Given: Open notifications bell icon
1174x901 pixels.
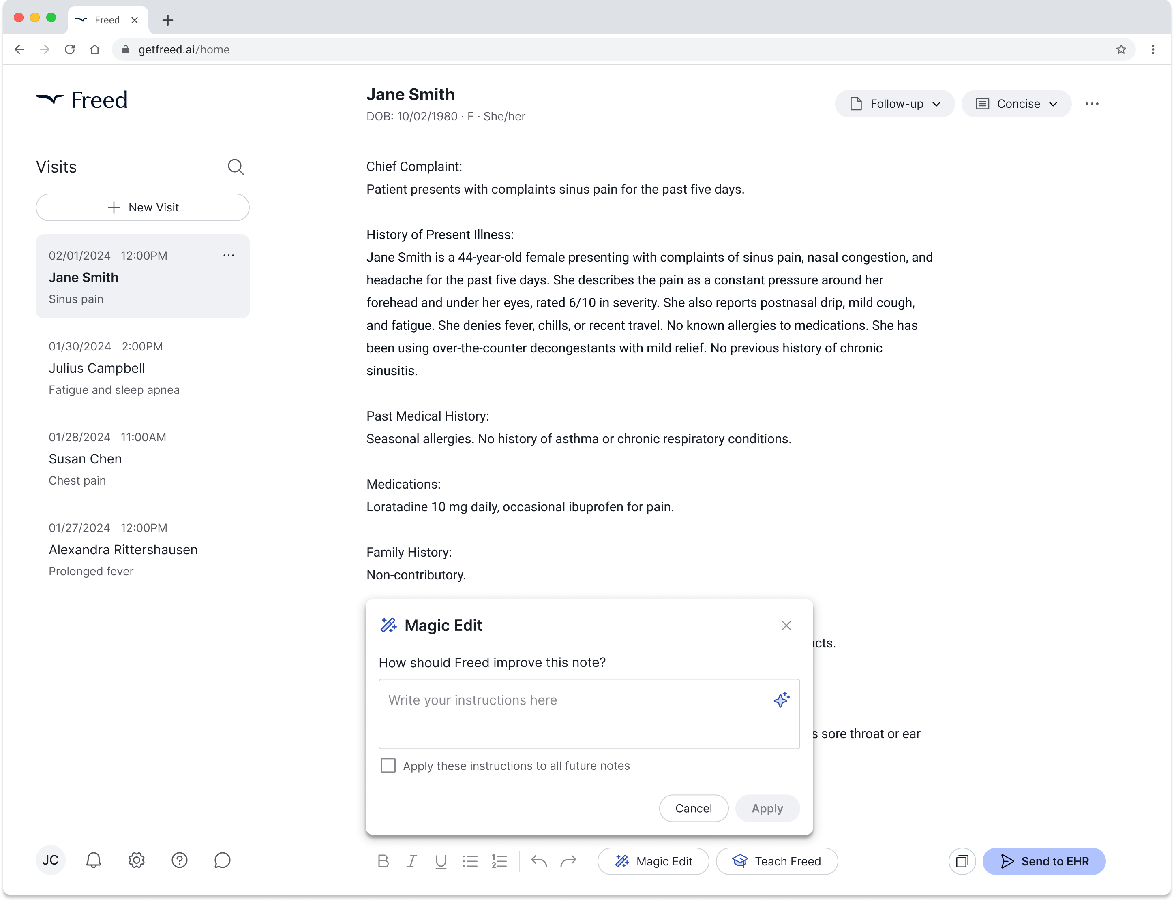Looking at the screenshot, I should pos(93,860).
